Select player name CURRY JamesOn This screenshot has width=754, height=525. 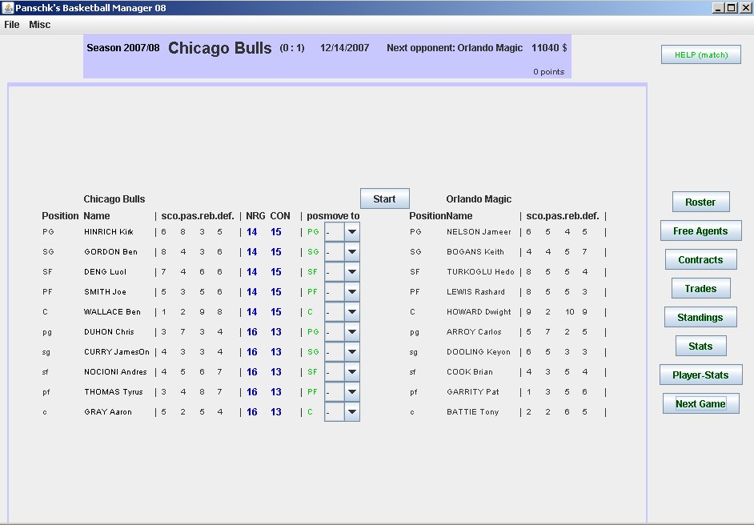point(117,352)
